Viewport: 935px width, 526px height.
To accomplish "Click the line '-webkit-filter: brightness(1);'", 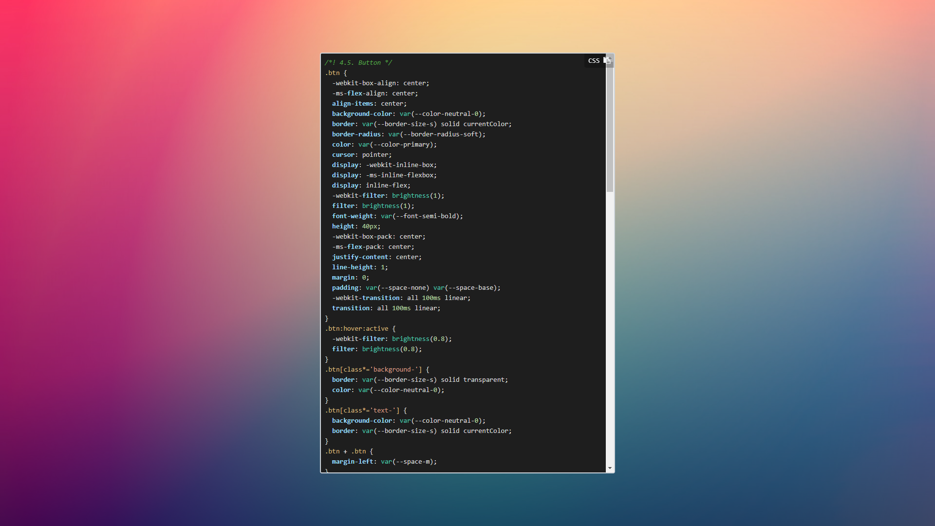I will [388, 196].
